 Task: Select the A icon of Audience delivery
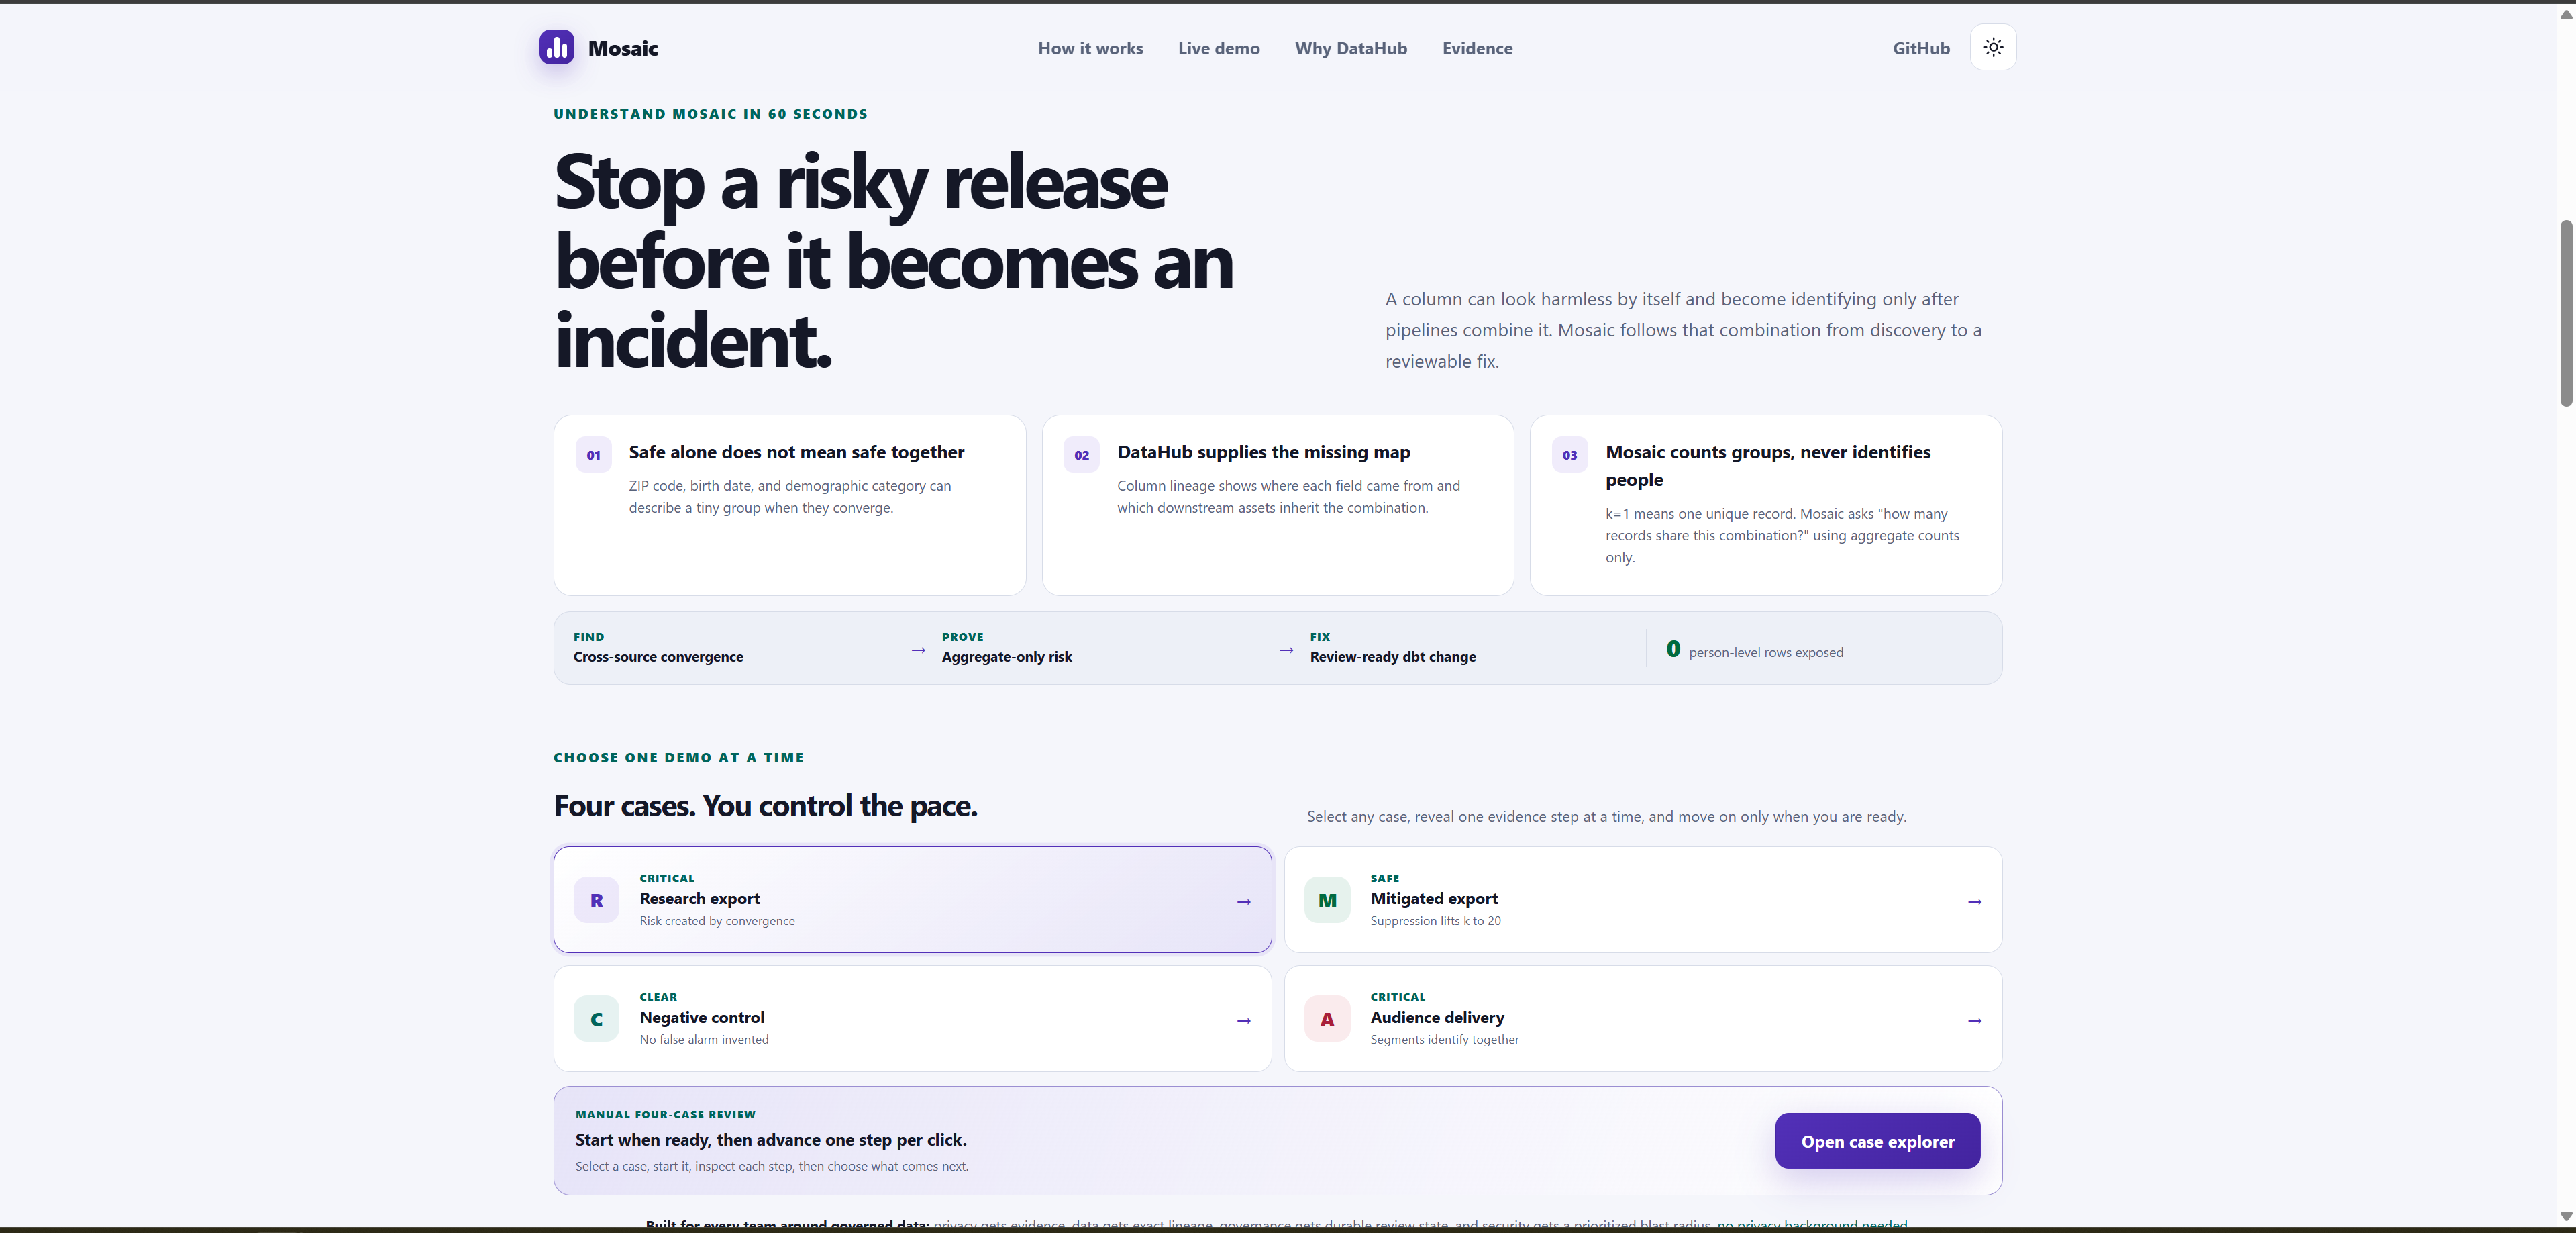1327,1019
